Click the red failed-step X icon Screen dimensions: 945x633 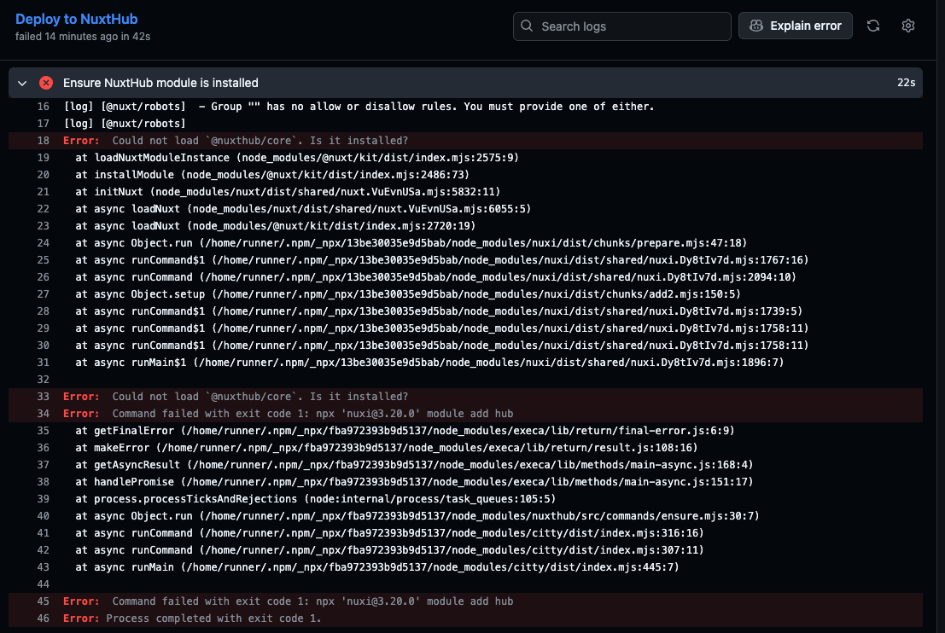click(46, 83)
